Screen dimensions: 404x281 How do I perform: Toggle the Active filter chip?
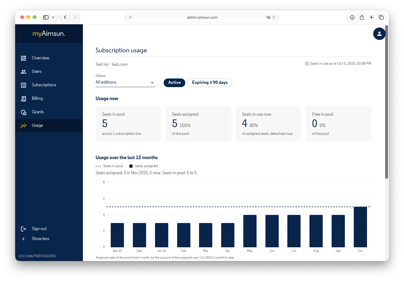[174, 83]
